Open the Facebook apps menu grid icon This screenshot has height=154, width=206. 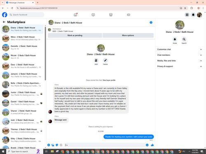pyautogui.click(x=187, y=15)
